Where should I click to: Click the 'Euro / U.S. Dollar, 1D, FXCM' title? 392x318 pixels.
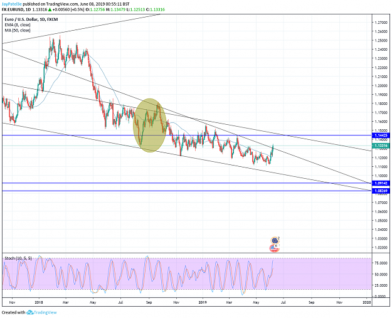(x=31, y=19)
